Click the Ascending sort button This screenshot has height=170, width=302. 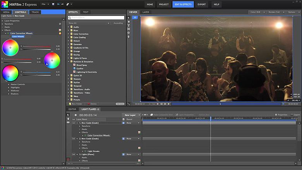[118, 23]
